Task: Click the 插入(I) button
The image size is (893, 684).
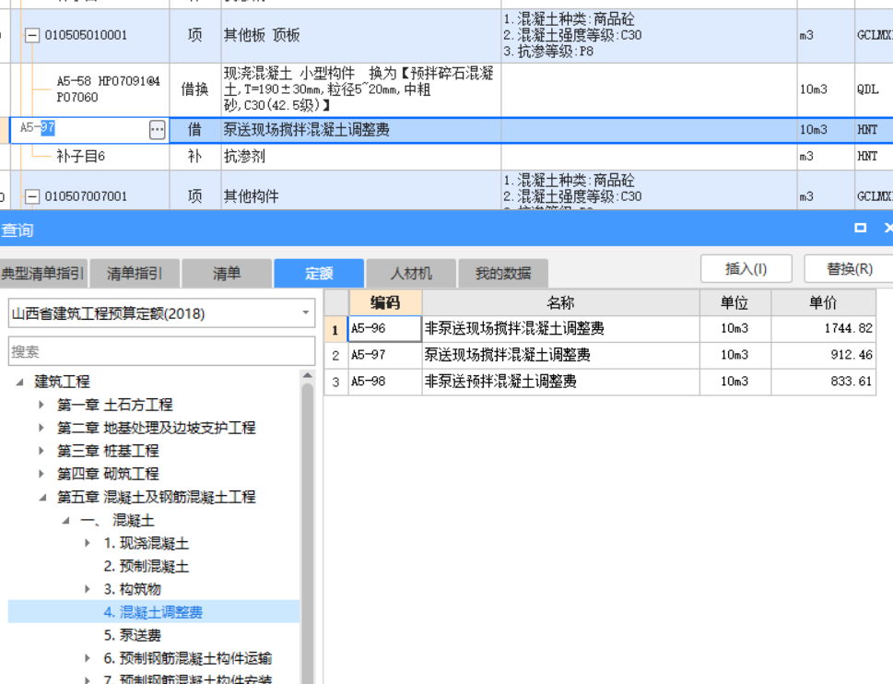Action: point(746,268)
